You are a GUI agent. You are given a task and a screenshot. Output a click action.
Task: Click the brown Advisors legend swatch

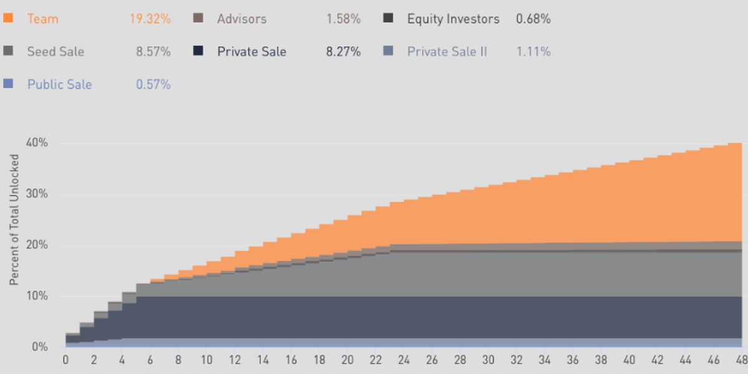coord(198,18)
